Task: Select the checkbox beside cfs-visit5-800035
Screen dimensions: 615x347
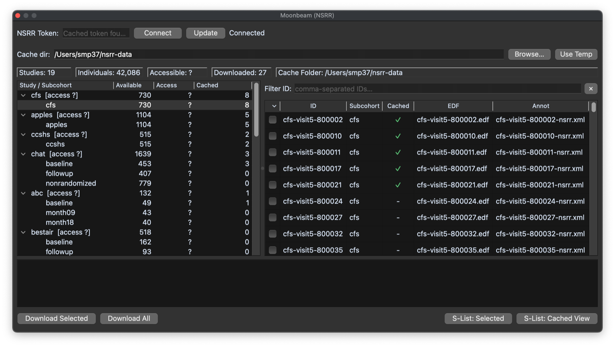Action: (x=273, y=250)
